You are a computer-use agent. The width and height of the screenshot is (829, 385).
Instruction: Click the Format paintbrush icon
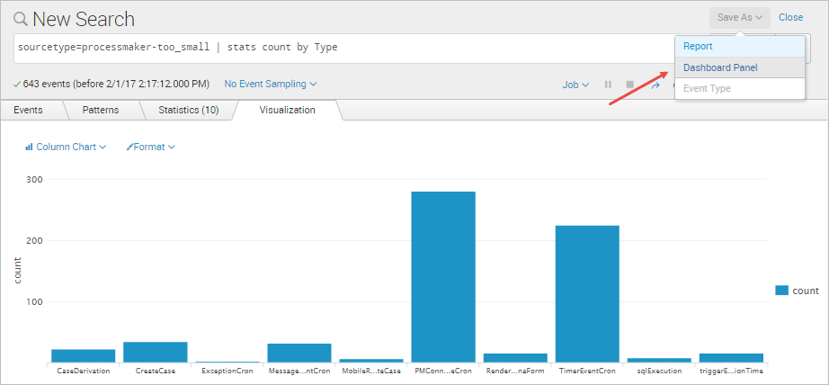(129, 147)
